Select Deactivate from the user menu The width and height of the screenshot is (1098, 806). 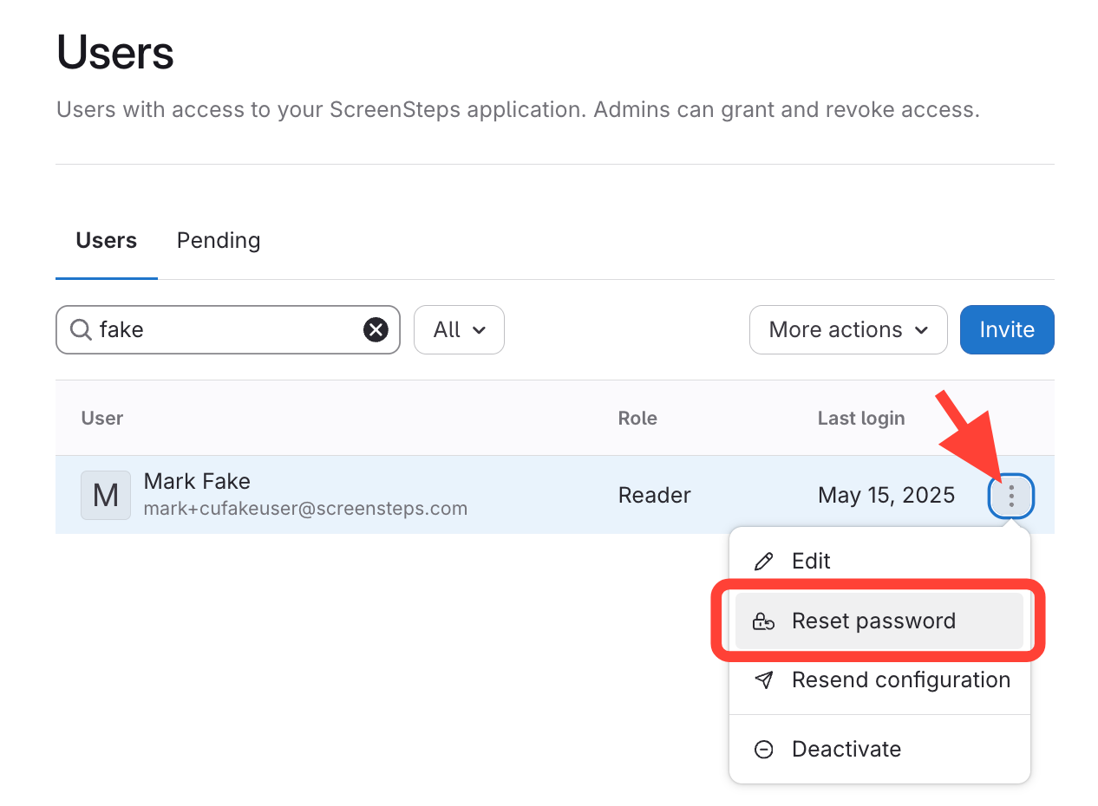(846, 750)
